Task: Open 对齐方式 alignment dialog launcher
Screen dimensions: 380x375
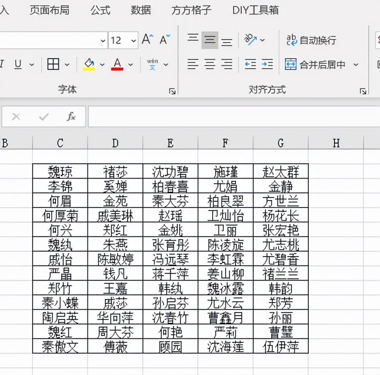Action: [363, 91]
